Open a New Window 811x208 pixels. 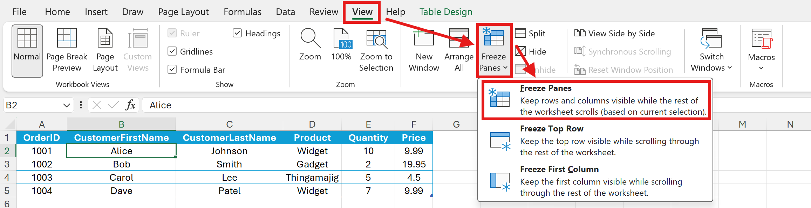[424, 38]
